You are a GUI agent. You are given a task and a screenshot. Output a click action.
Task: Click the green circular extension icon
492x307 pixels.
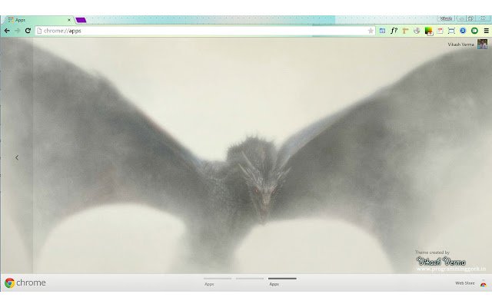click(474, 31)
